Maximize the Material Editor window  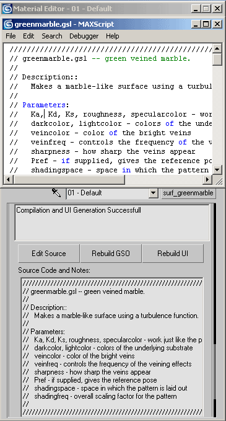tap(206, 9)
